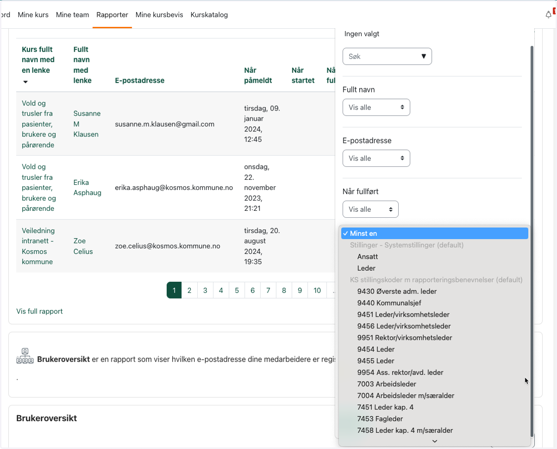Open the Fullt navn Vis alle dropdown

click(376, 107)
